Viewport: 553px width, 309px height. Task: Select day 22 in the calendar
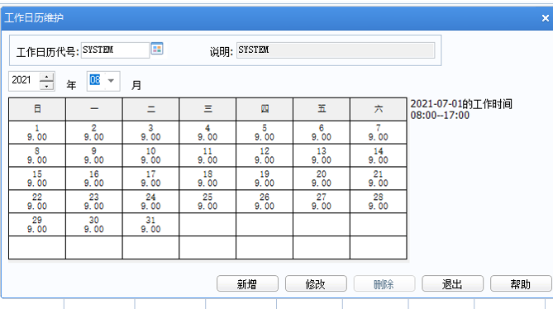37,202
